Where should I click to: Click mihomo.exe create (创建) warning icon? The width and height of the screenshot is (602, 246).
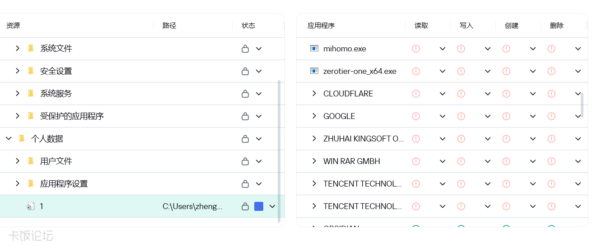pyautogui.click(x=506, y=49)
